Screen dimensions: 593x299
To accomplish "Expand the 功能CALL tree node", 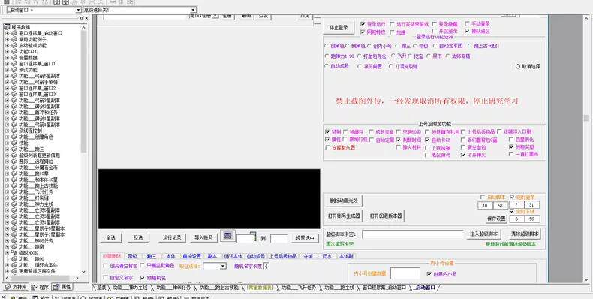I will pos(7,52).
